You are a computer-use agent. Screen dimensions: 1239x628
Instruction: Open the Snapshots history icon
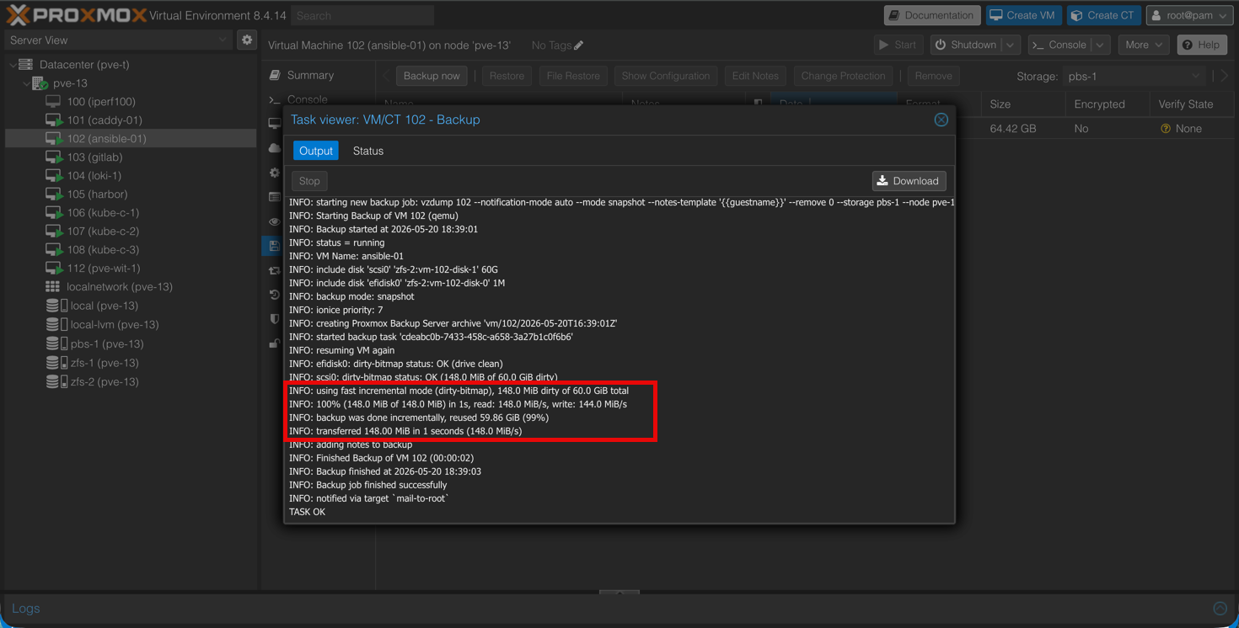click(275, 295)
